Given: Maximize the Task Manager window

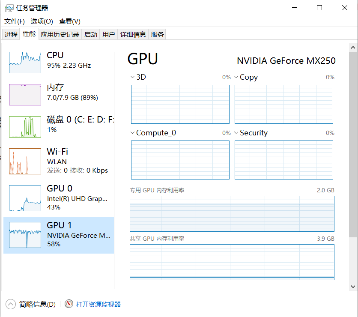Looking at the screenshot, I should click(319, 8).
